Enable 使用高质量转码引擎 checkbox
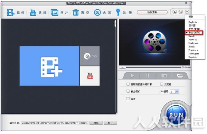Image resolution: width=207 pixels, height=134 pixels. click(x=128, y=84)
